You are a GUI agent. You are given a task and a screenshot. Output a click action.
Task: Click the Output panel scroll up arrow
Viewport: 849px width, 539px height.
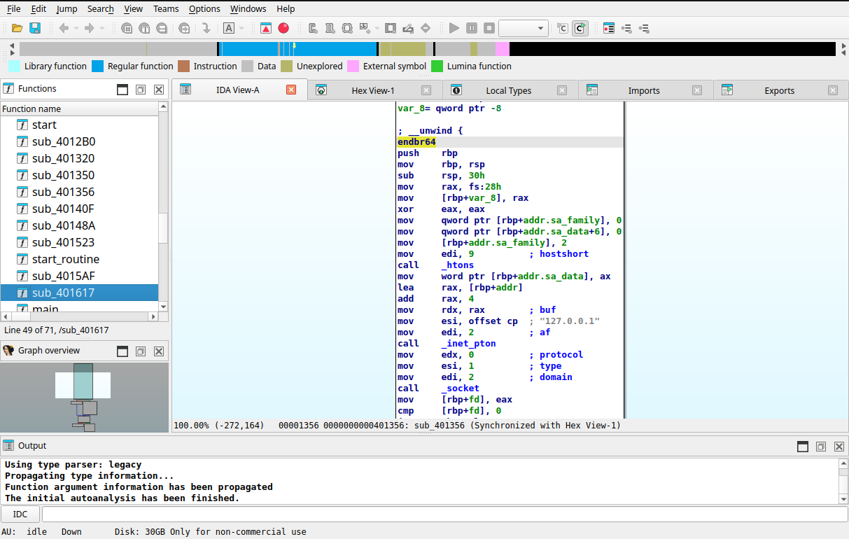pyautogui.click(x=843, y=463)
